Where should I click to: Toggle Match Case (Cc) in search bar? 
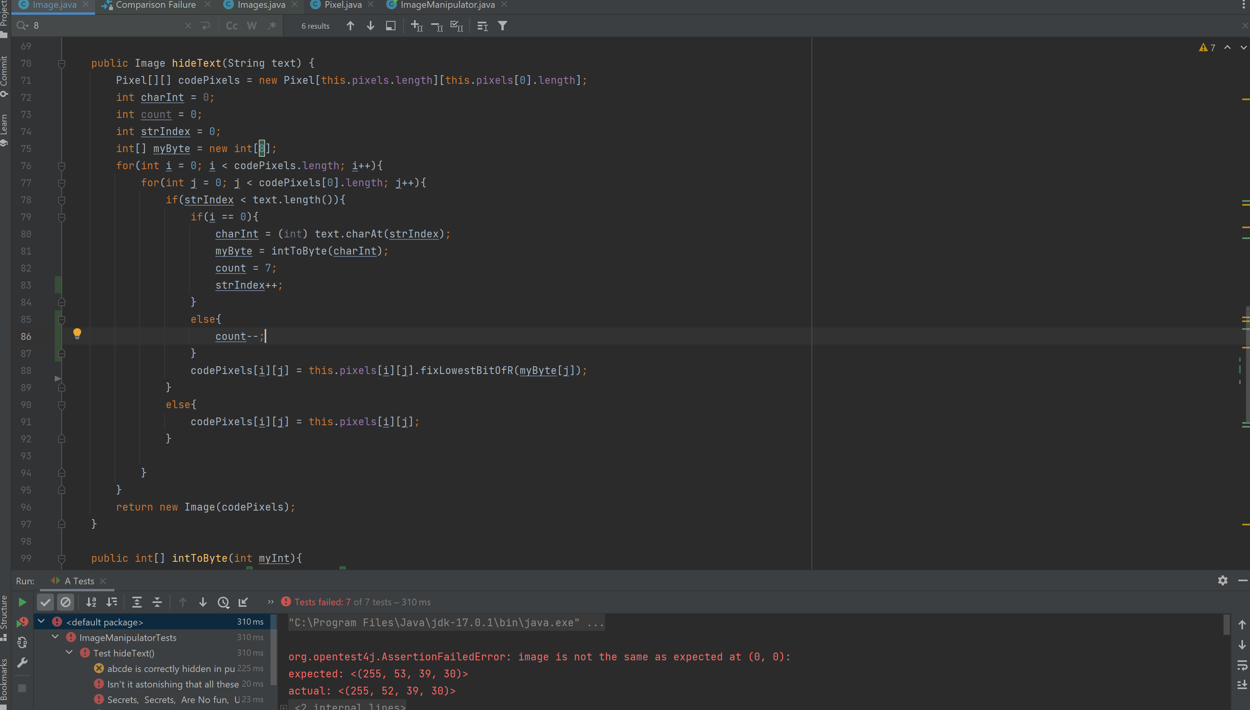click(232, 26)
